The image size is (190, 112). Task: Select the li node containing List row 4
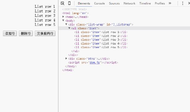tap(101, 43)
